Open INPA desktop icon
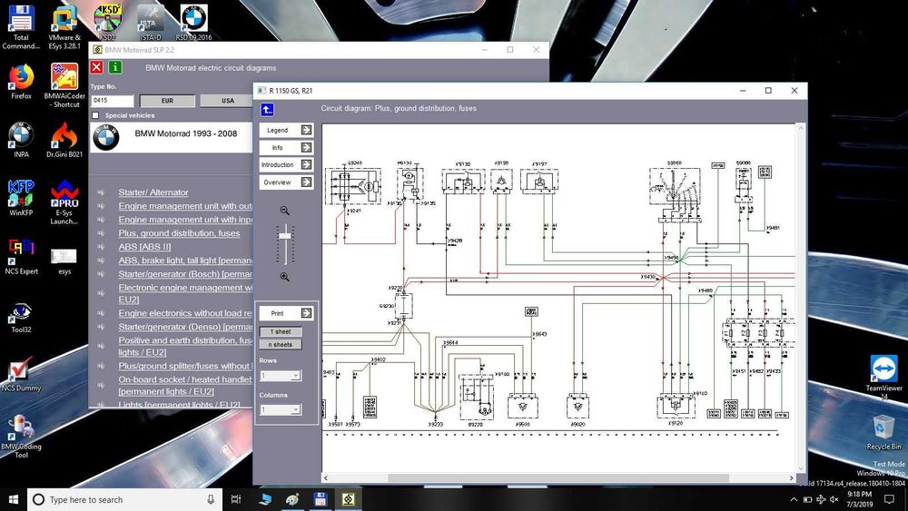Screen dimensions: 908x511 click(21, 140)
